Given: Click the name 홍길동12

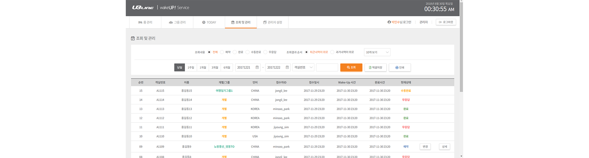Looking at the screenshot, I should pos(187,118).
